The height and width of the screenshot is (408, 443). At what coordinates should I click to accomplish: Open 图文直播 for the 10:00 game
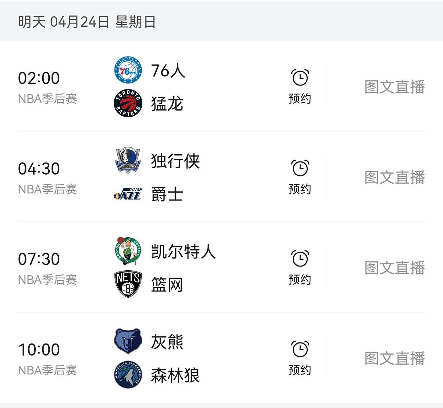[x=395, y=358]
